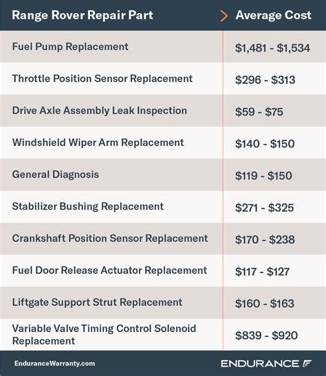Viewport: 326px width, 376px height.
Task: Click the $296 - $313 cost value
Action: (x=265, y=80)
